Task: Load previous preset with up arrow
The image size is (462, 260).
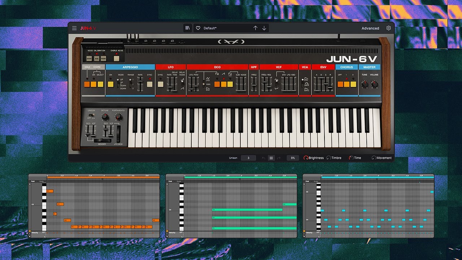Action: [256, 28]
